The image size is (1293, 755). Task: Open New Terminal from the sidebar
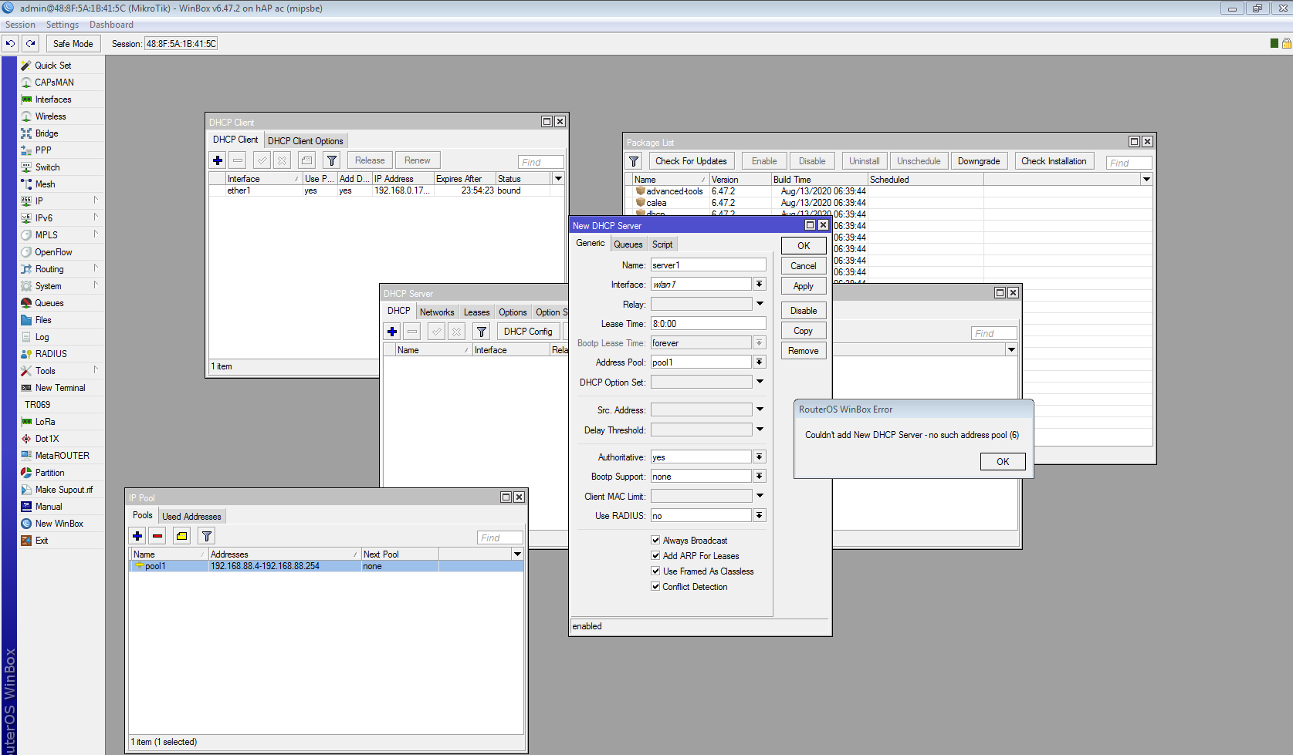60,388
